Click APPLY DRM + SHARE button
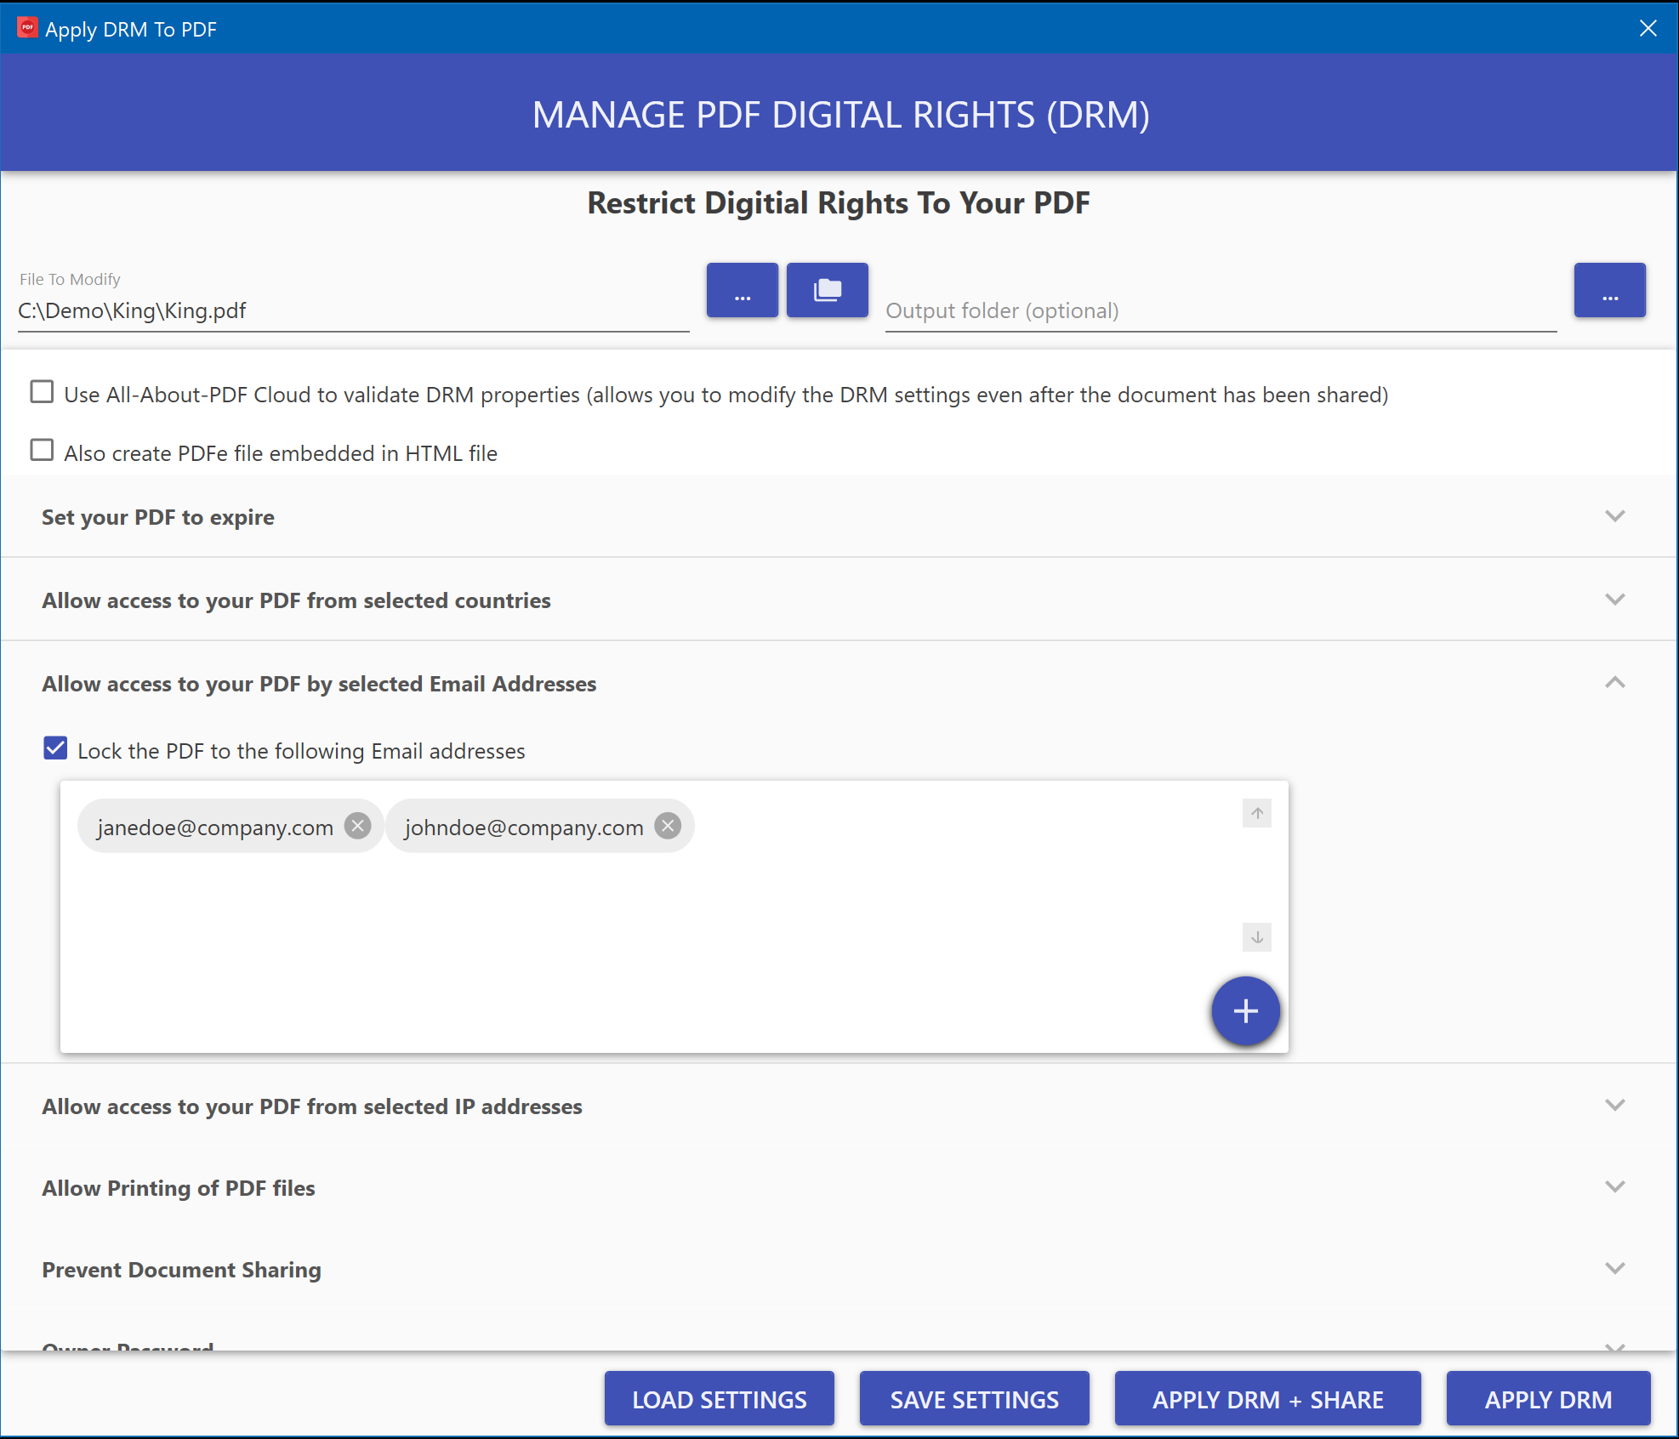 click(1267, 1399)
